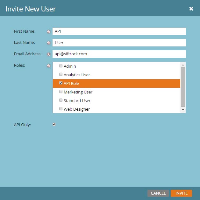
Task: Toggle the API Only checkbox
Action: coord(54,124)
